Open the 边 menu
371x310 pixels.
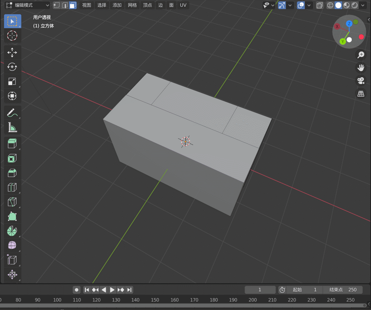160,5
